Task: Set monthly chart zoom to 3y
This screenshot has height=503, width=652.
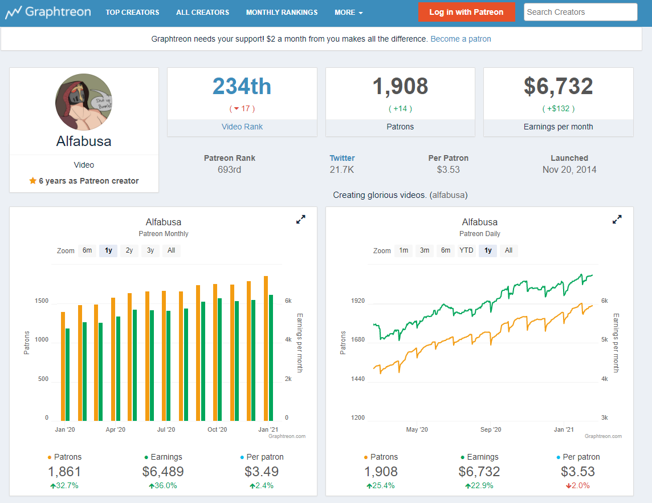Action: (x=150, y=250)
